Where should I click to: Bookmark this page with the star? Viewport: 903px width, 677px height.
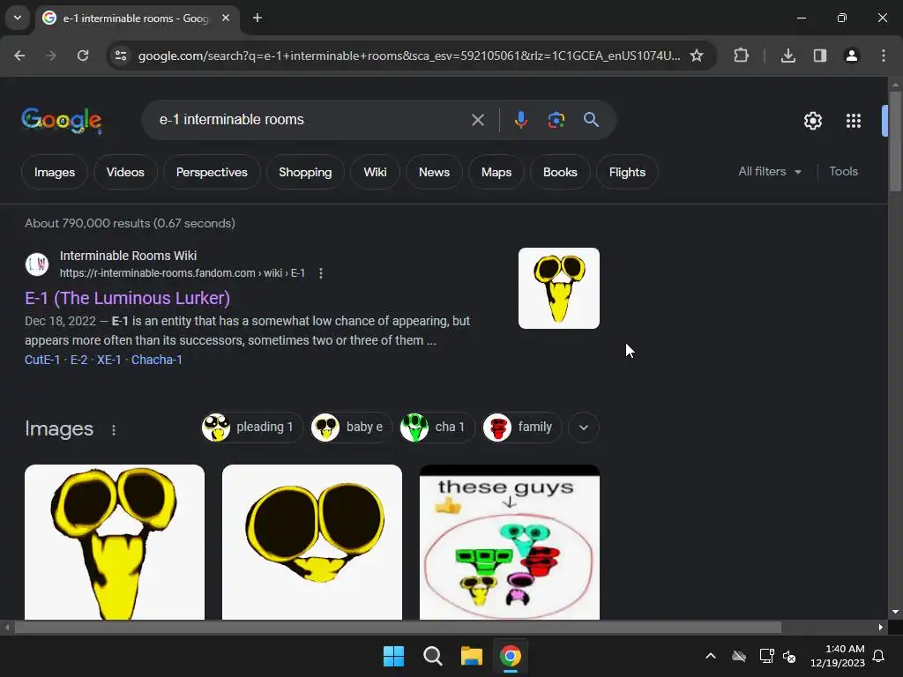tap(697, 56)
